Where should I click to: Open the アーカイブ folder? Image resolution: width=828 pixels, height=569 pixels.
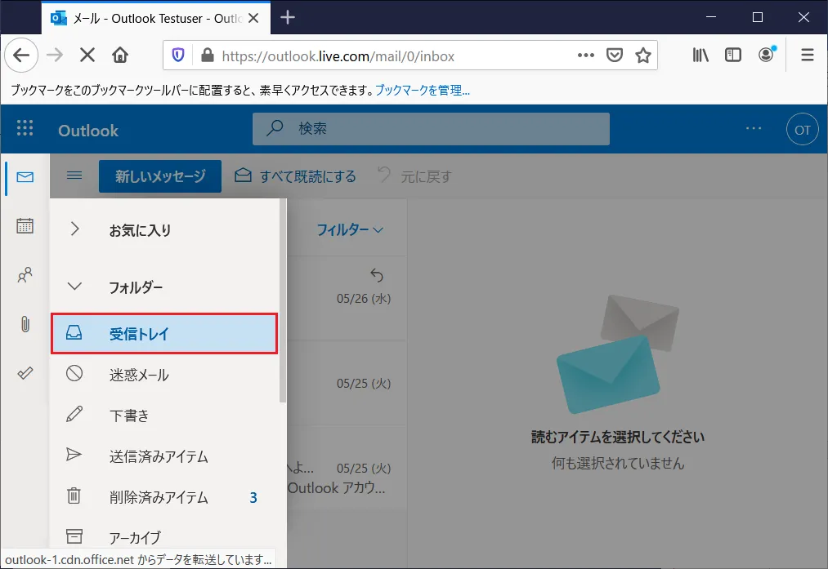164,537
